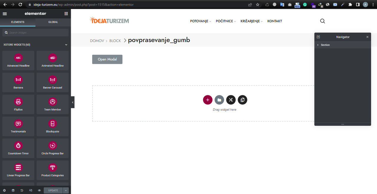
Task: Select the Circle Progress Bar widget
Action: [52, 148]
